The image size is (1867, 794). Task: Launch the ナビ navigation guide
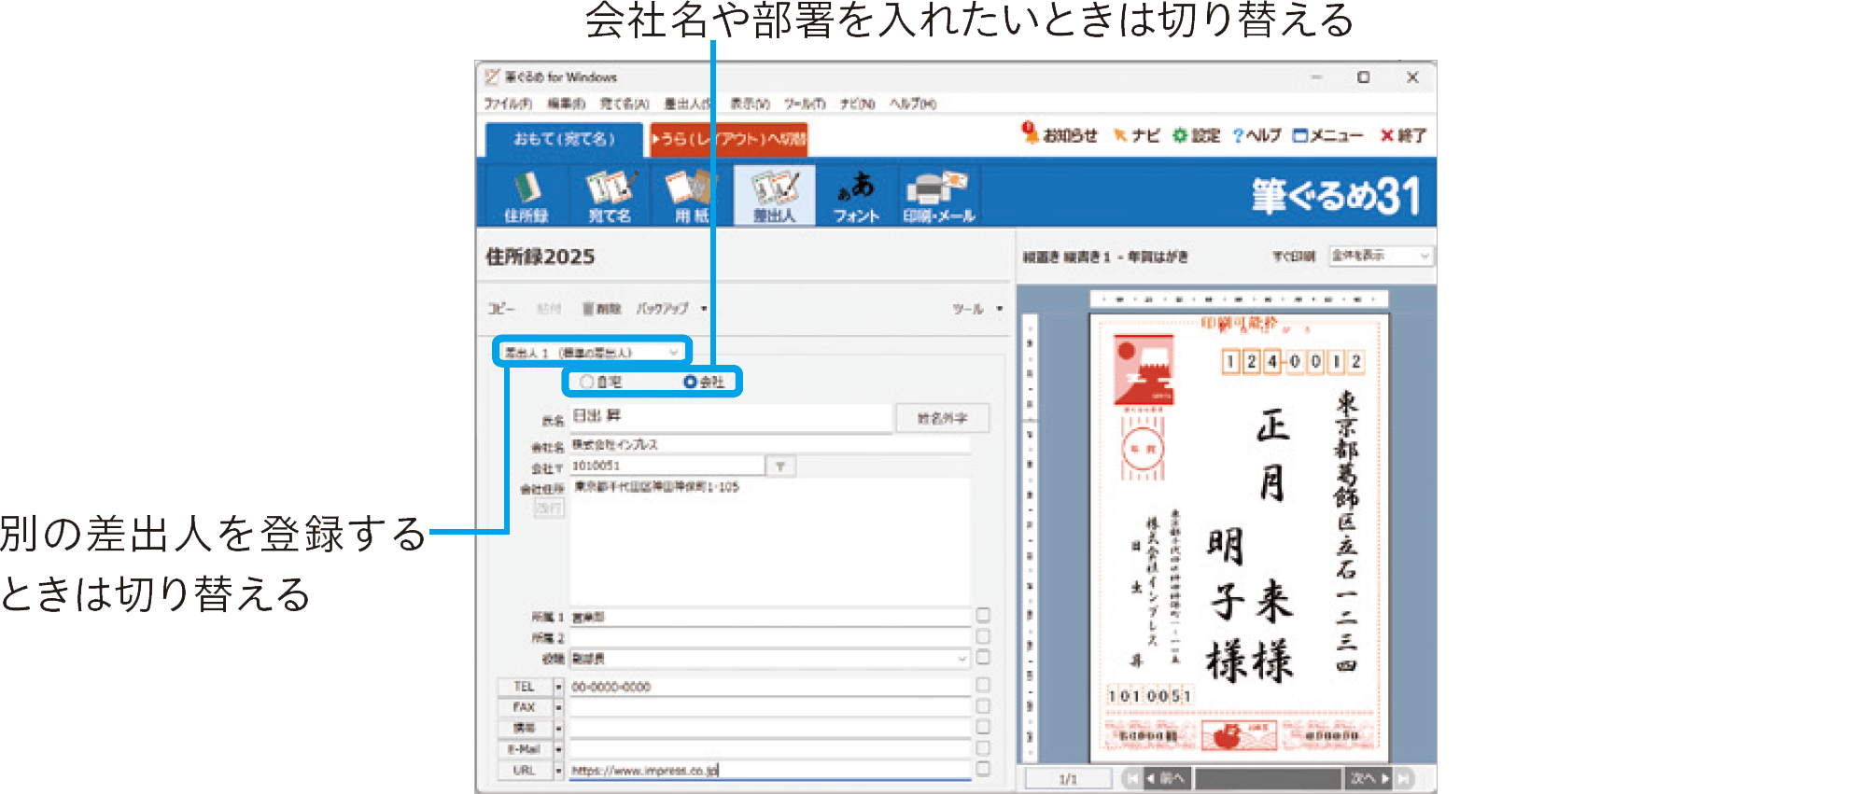(1136, 135)
